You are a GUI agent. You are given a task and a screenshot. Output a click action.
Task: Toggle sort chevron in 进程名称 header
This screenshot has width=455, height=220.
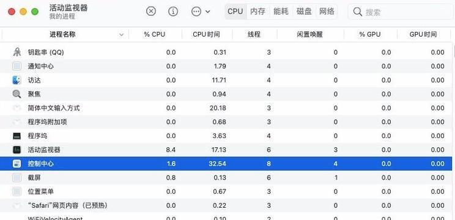122,35
